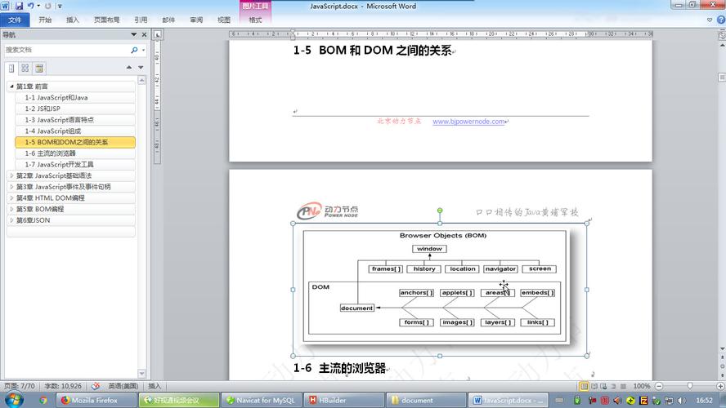
Task: Switch to the 开始 ribbon tab
Action: (x=45, y=20)
